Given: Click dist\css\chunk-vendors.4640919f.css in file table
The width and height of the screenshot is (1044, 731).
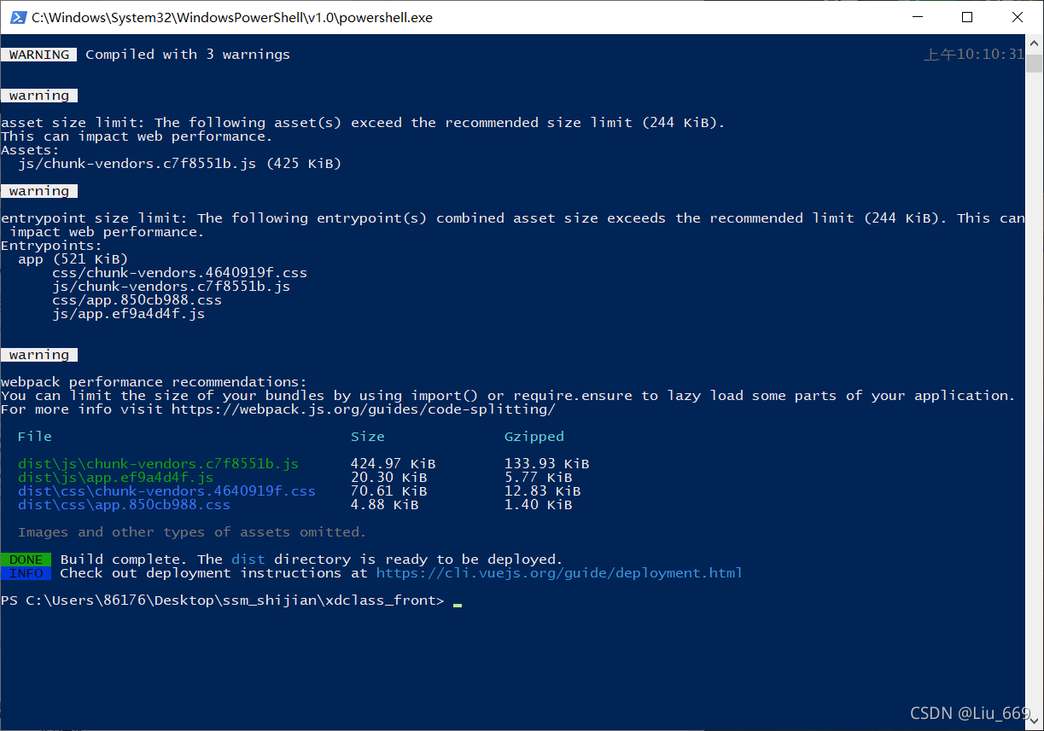Looking at the screenshot, I should [166, 491].
